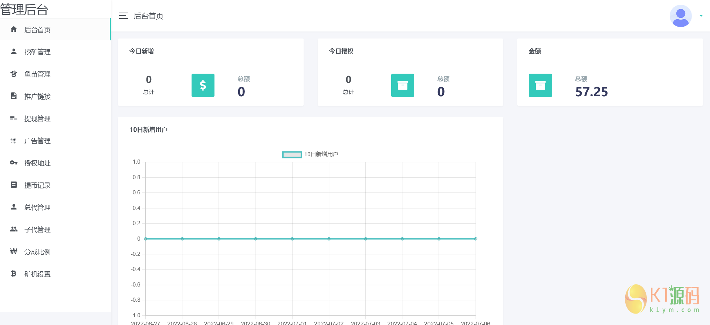710x325 pixels.
Task: Select 推广链接 from the sidebar
Action: [x=37, y=96]
